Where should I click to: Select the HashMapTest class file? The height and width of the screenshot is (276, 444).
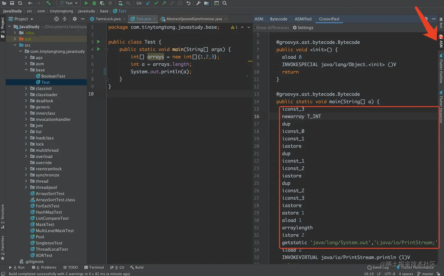click(x=46, y=212)
